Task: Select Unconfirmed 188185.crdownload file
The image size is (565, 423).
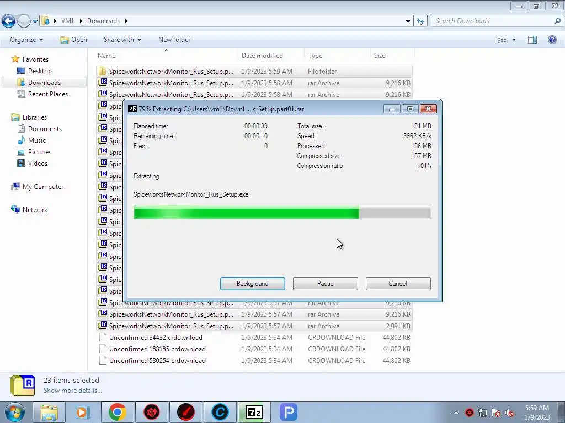Action: (254, 349)
